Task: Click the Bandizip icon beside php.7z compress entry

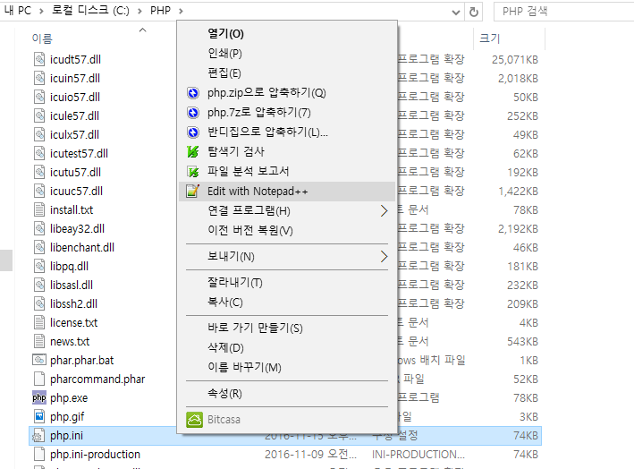Action: point(193,113)
